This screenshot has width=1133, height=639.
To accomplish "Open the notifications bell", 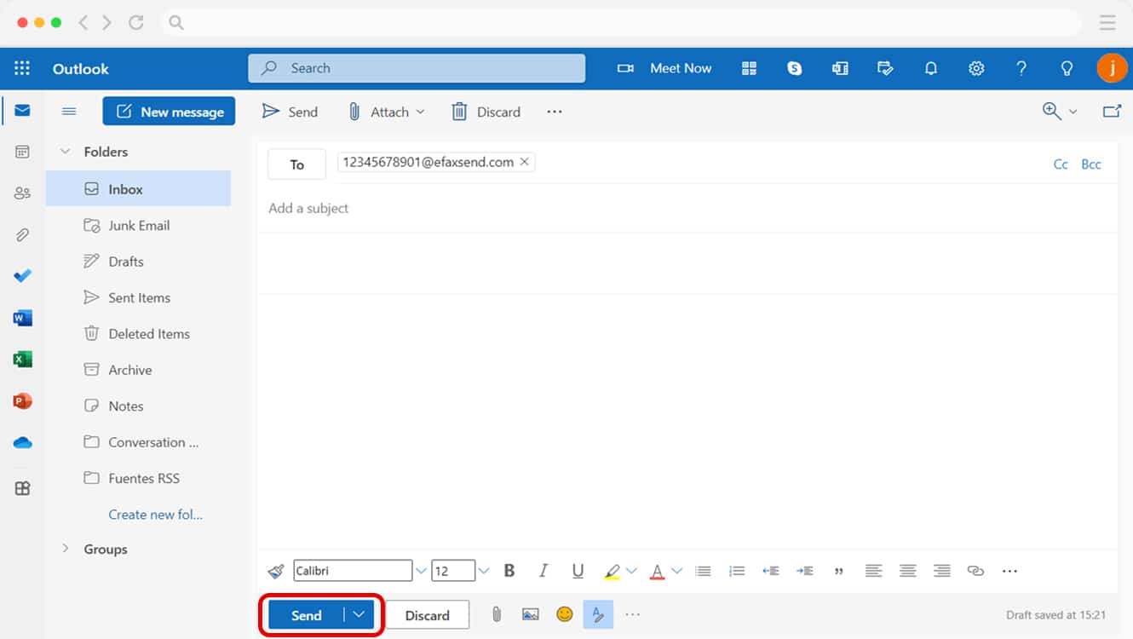I will [930, 68].
